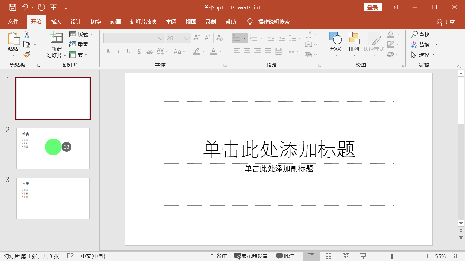This screenshot has height=261, width=465.
Task: Click the 共享 share button
Action: point(446,22)
